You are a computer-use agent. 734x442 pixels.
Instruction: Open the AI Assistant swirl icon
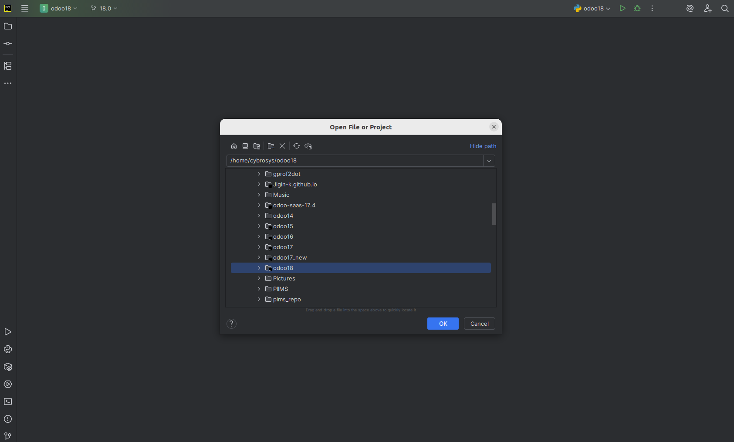click(x=690, y=8)
